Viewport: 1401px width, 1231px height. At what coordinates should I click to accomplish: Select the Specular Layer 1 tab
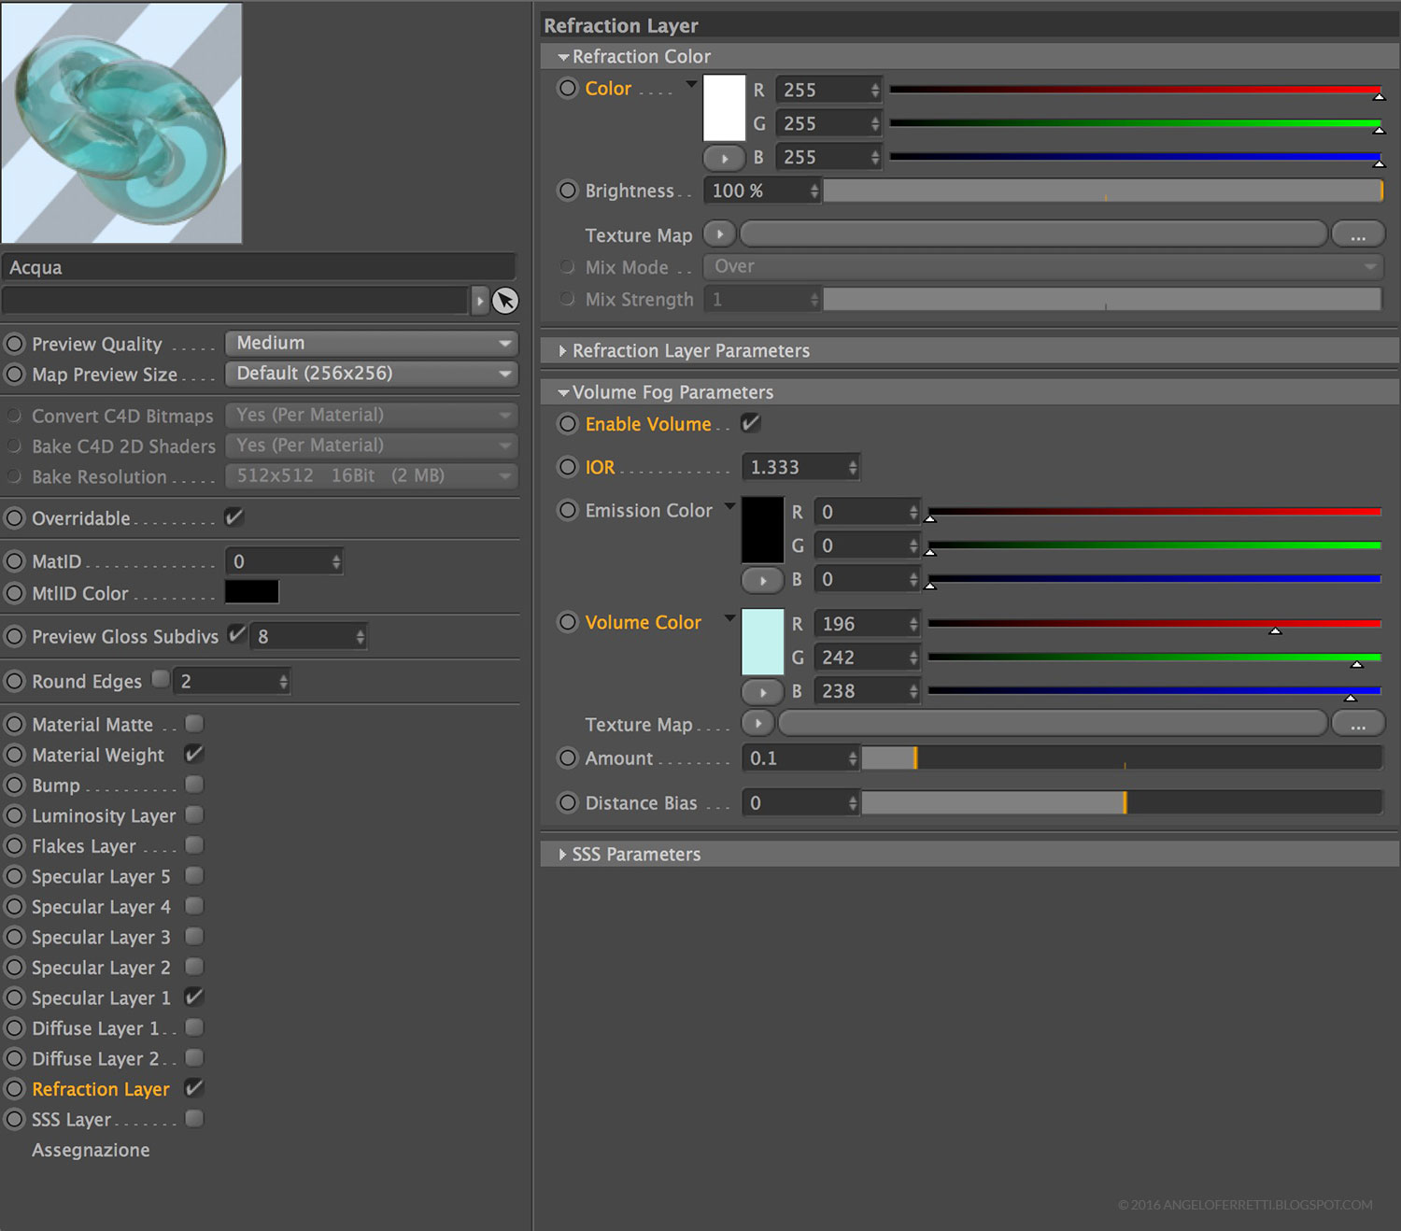(101, 998)
